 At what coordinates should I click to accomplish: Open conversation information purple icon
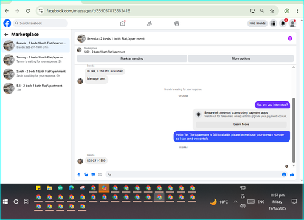(290, 38)
